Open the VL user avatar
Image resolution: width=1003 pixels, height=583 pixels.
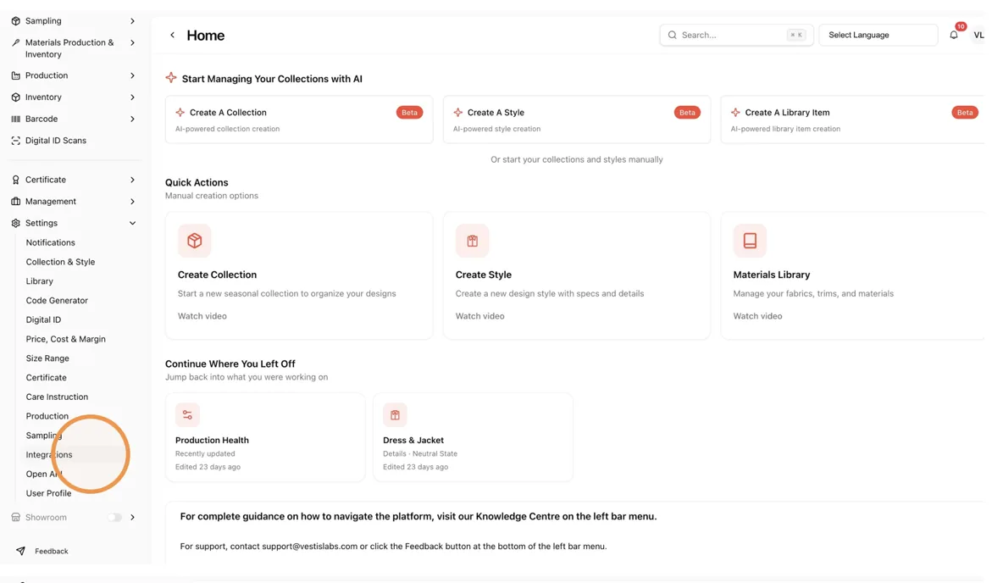[x=978, y=36]
